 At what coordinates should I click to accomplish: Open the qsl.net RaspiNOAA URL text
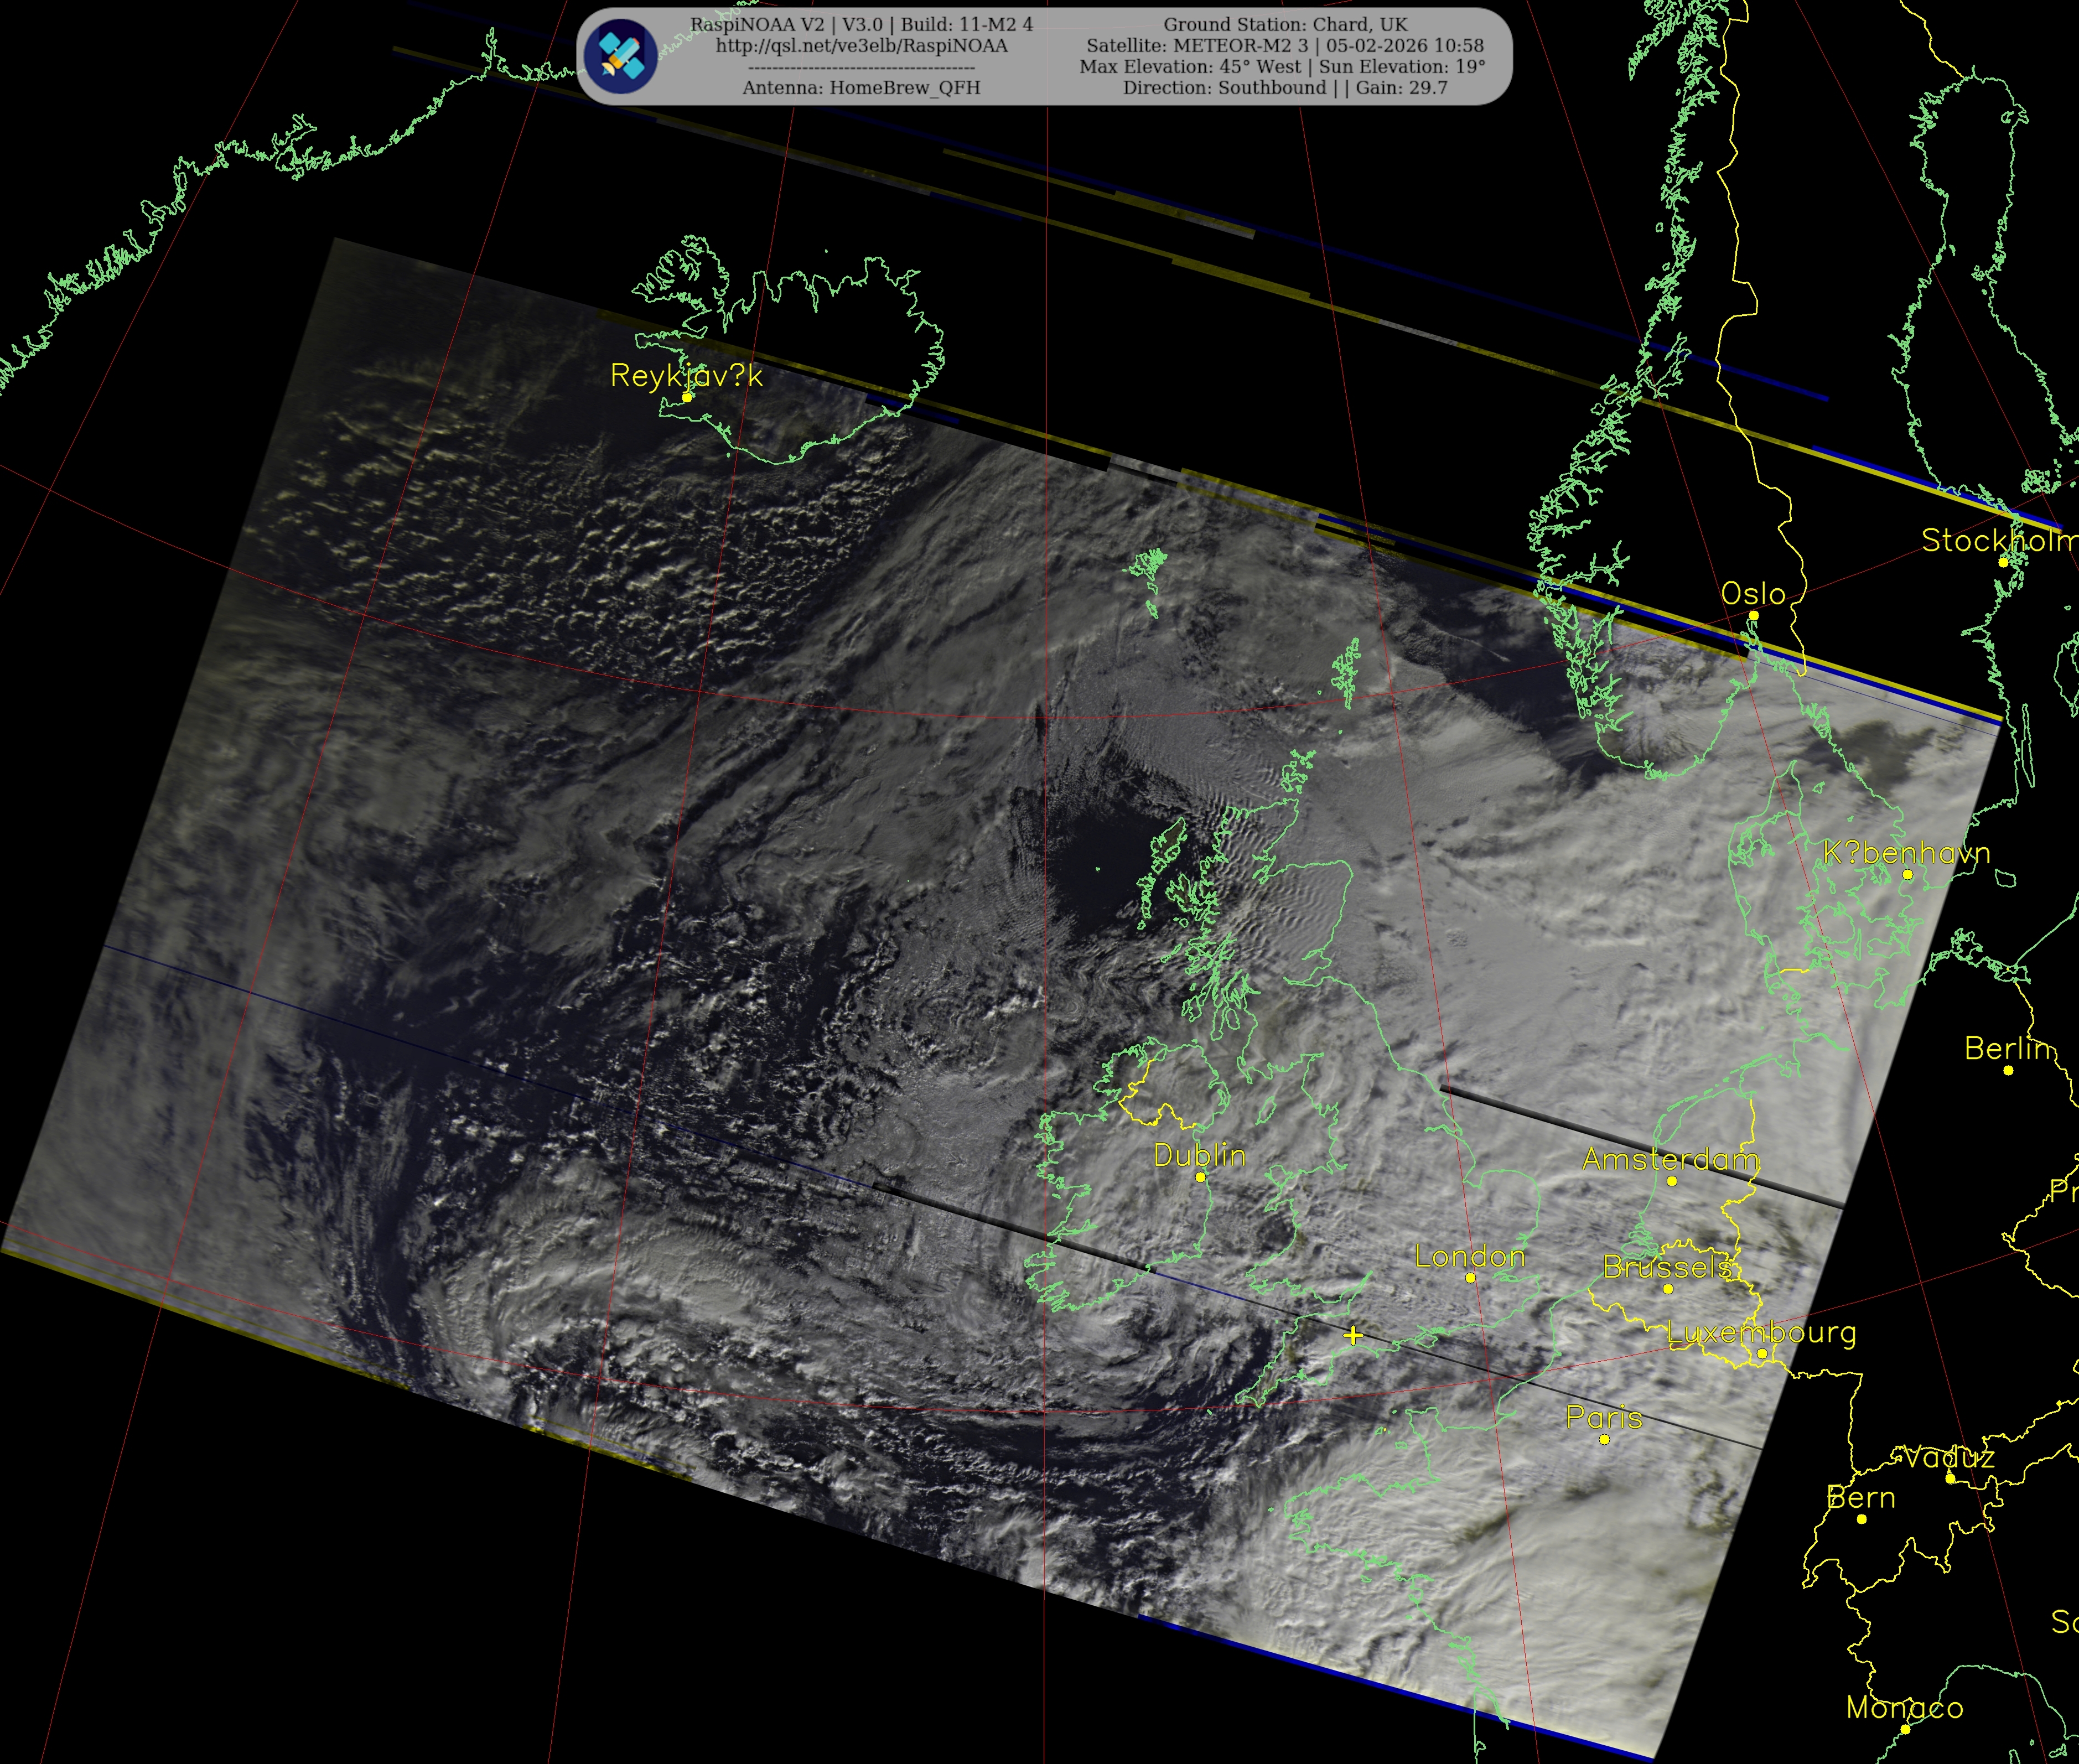tap(861, 46)
